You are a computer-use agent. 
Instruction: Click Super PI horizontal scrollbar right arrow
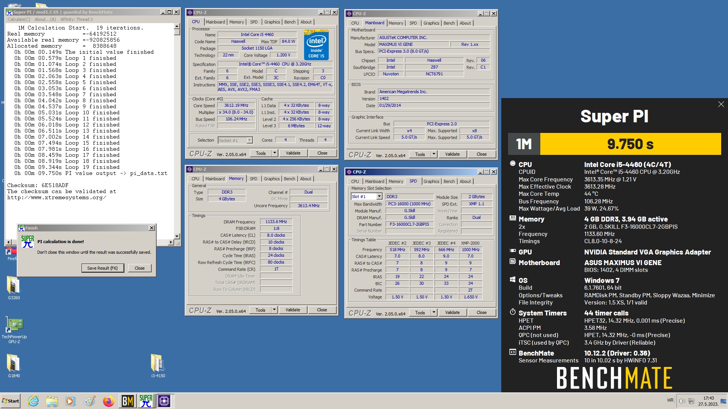171,242
